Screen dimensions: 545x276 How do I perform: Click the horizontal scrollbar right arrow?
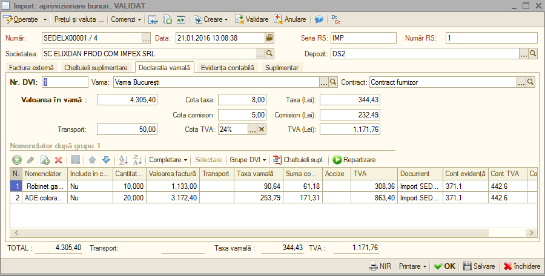tap(532, 232)
